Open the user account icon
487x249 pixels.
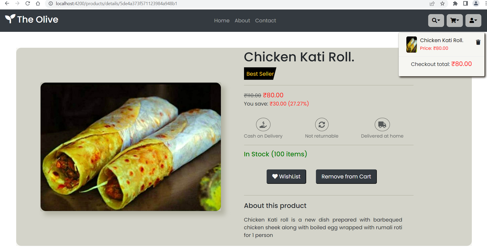click(472, 20)
